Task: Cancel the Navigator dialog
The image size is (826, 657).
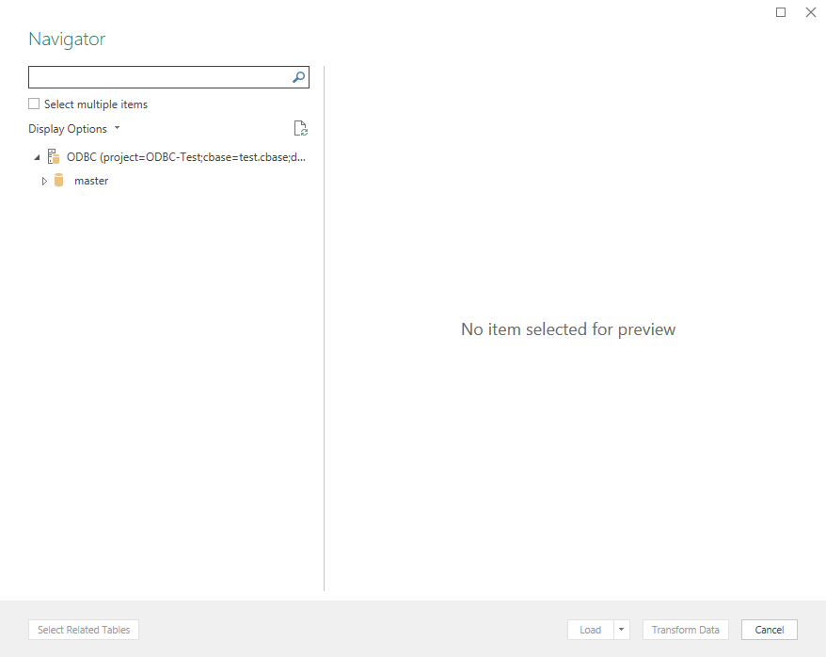Action: (x=769, y=630)
